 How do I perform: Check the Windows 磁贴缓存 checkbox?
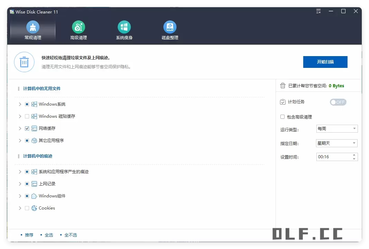[27, 116]
